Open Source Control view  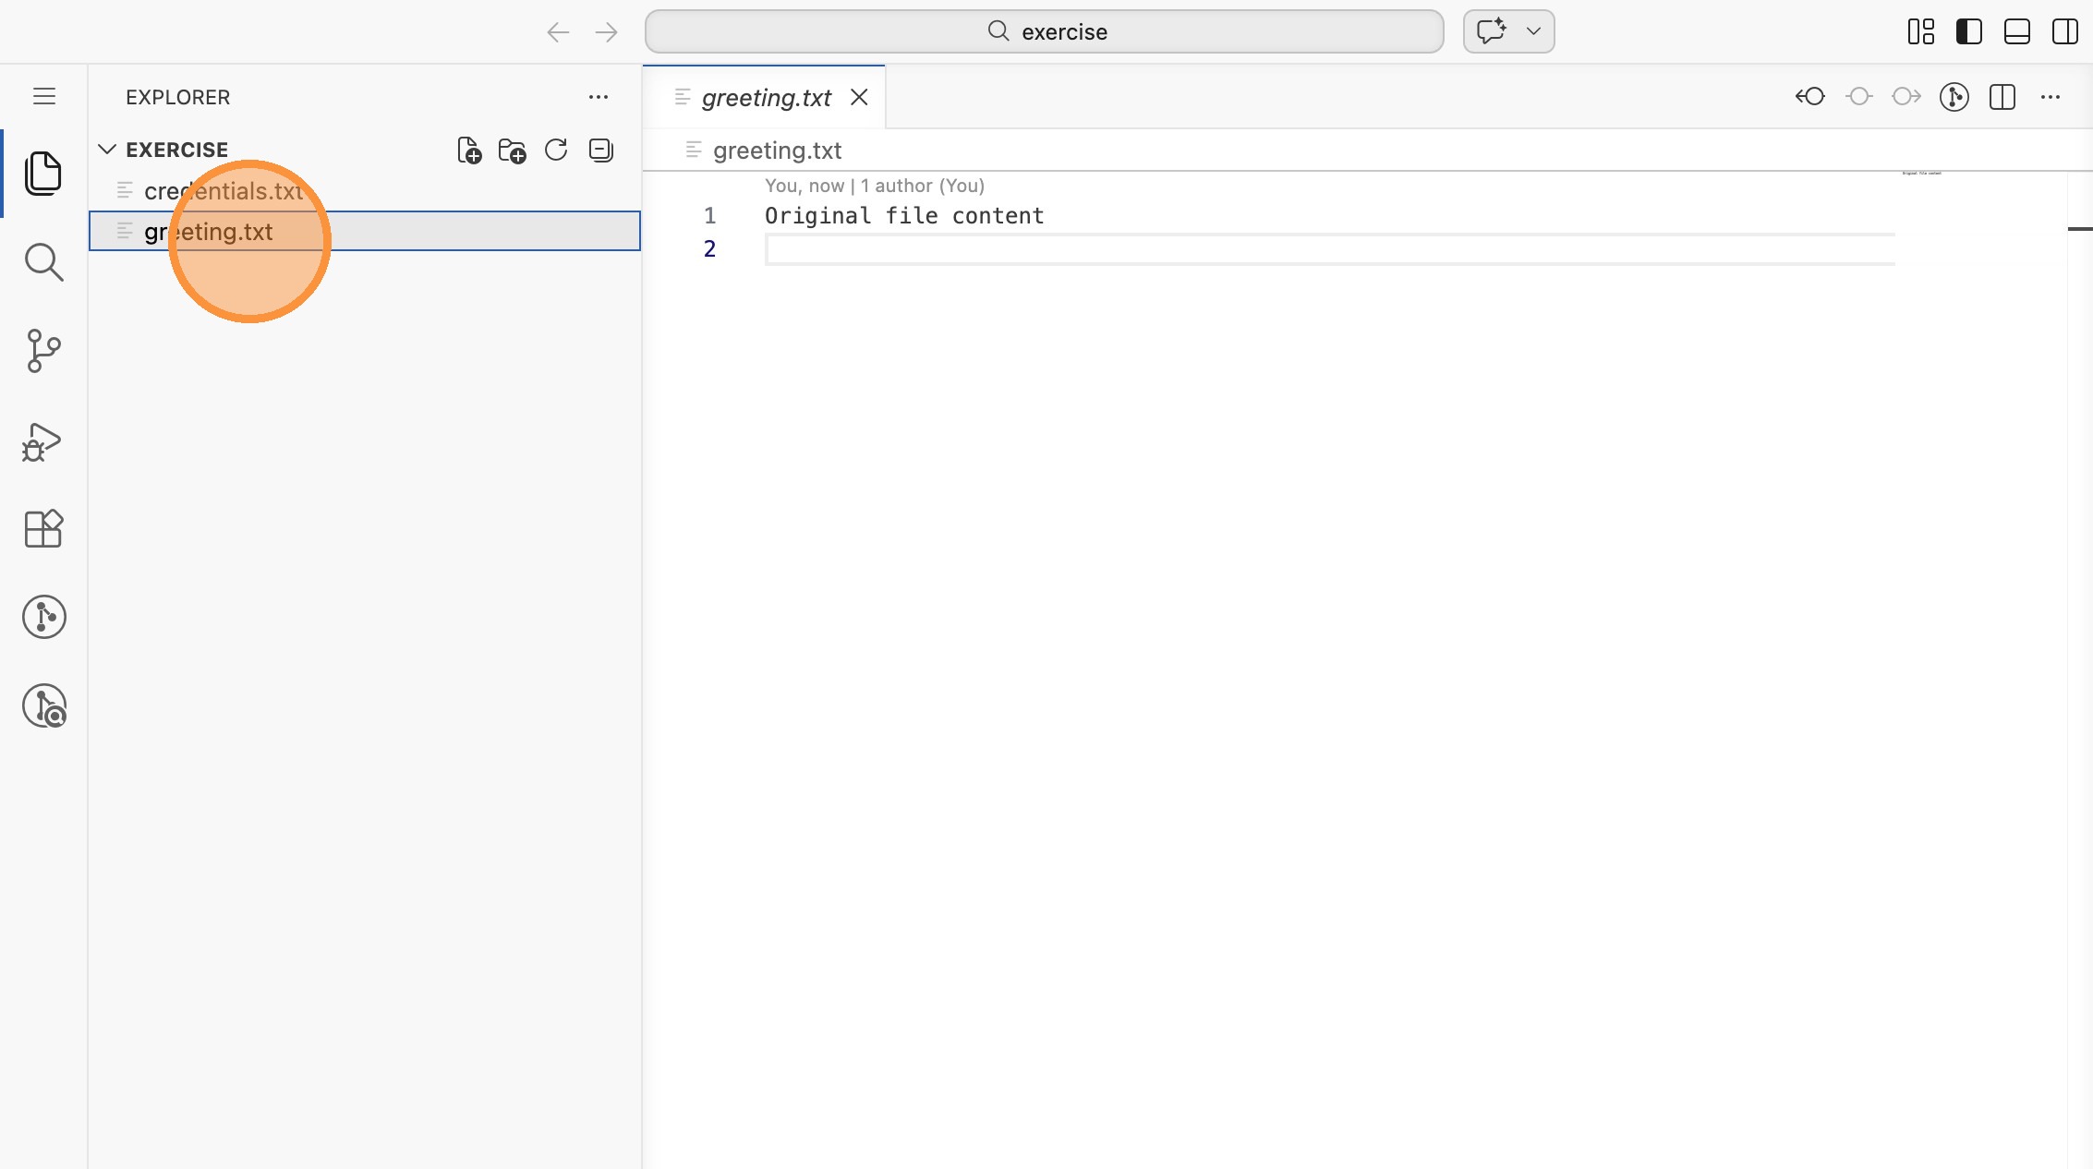(43, 351)
